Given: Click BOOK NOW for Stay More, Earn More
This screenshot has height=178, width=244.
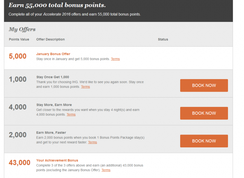Looking at the screenshot, I should click(204, 113).
